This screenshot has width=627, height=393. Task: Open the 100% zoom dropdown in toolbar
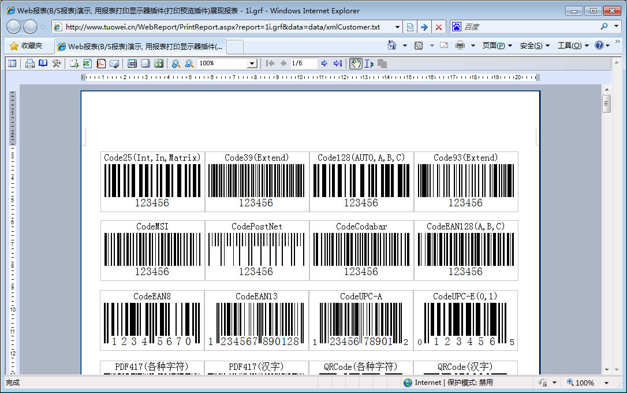pos(252,64)
